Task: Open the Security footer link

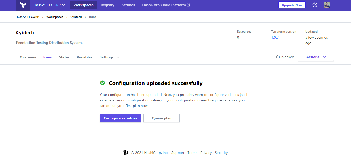Action: click(x=221, y=153)
